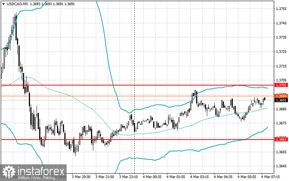Image resolution: width=289 pixels, height=181 pixels.
Task: Click the triangle arrow beside USDCAD,M5
Action: coord(3,4)
